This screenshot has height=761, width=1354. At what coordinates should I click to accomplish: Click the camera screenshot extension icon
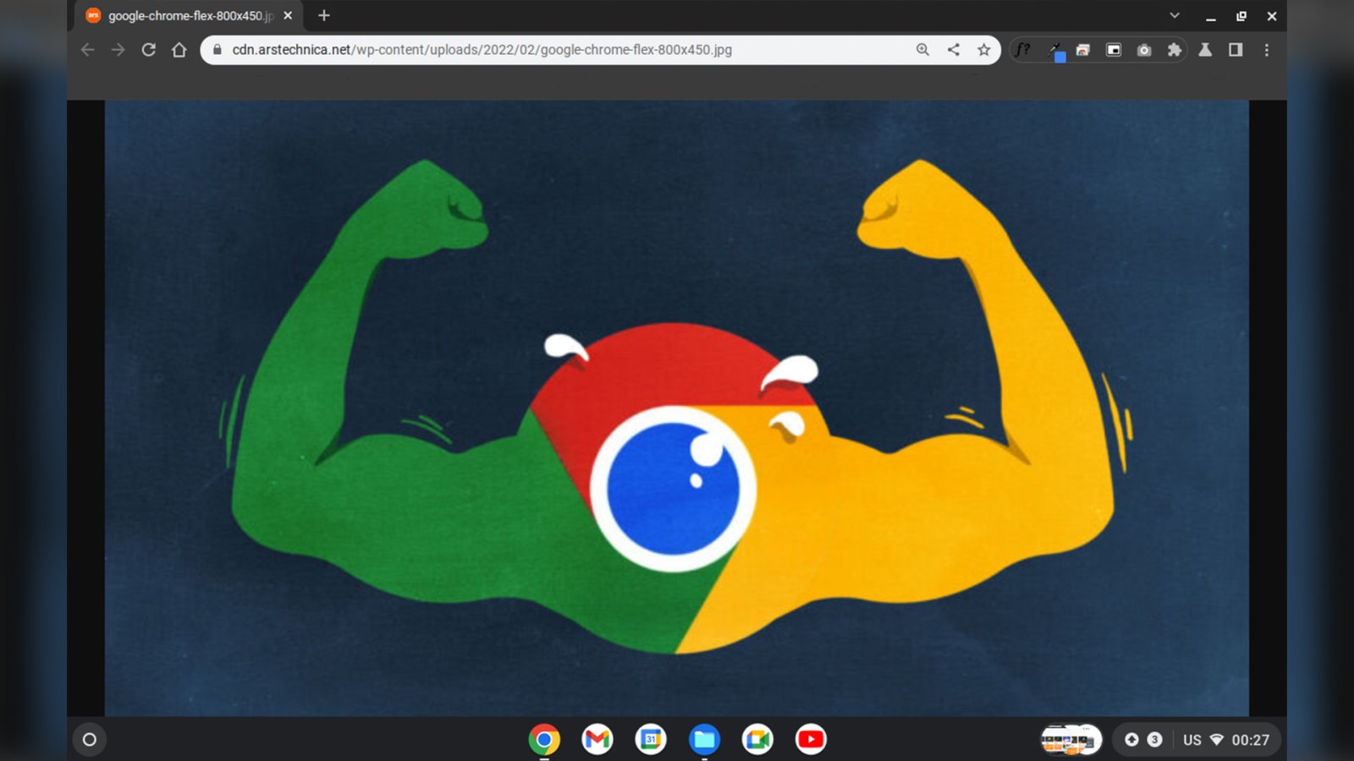tap(1144, 50)
